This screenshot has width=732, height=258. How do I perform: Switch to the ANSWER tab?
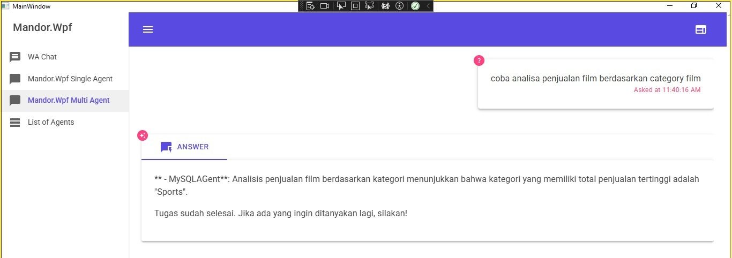click(x=184, y=147)
